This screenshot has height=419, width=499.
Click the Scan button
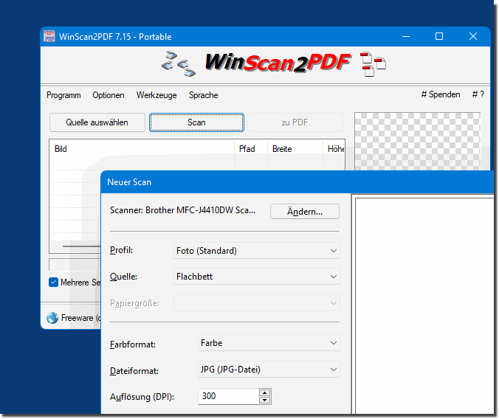[196, 122]
